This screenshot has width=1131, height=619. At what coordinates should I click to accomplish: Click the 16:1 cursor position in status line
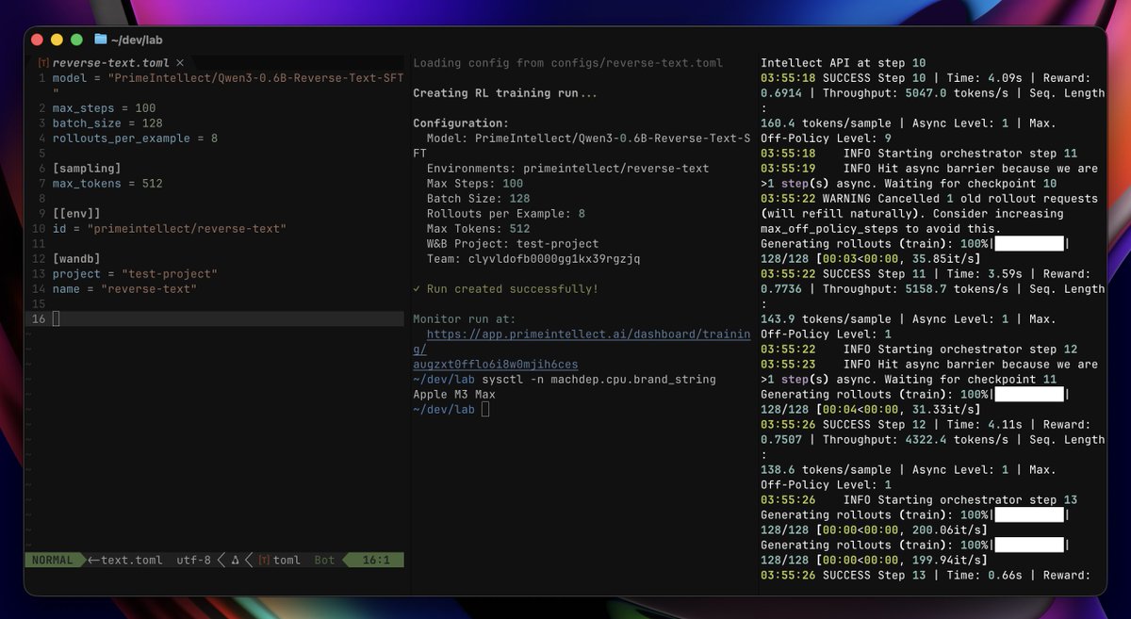[376, 560]
